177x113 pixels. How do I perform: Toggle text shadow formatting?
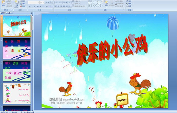40,6
